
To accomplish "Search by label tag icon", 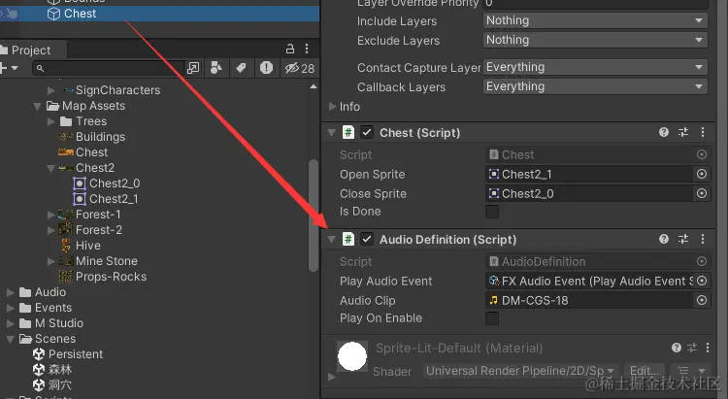I will (x=241, y=68).
